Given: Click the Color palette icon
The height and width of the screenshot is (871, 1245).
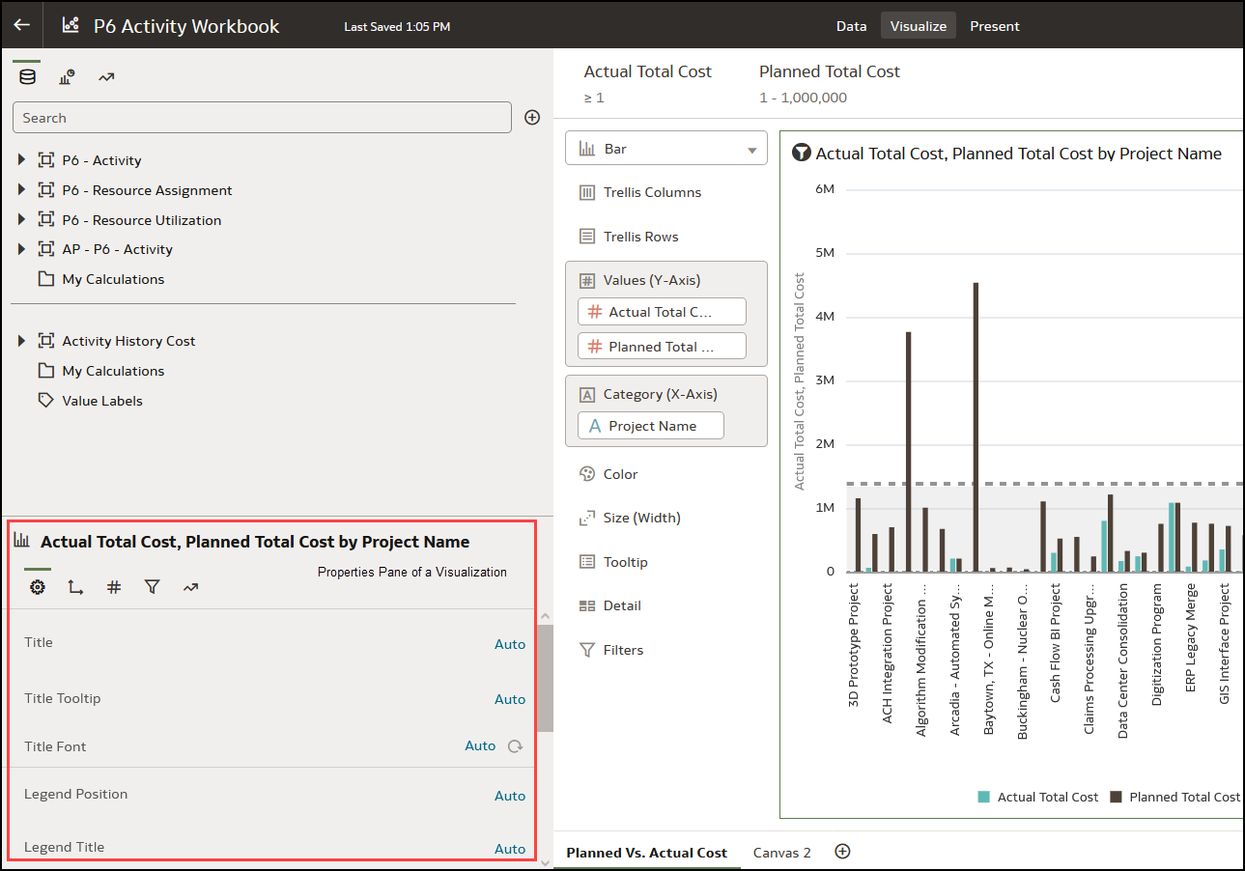Looking at the screenshot, I should pyautogui.click(x=586, y=474).
